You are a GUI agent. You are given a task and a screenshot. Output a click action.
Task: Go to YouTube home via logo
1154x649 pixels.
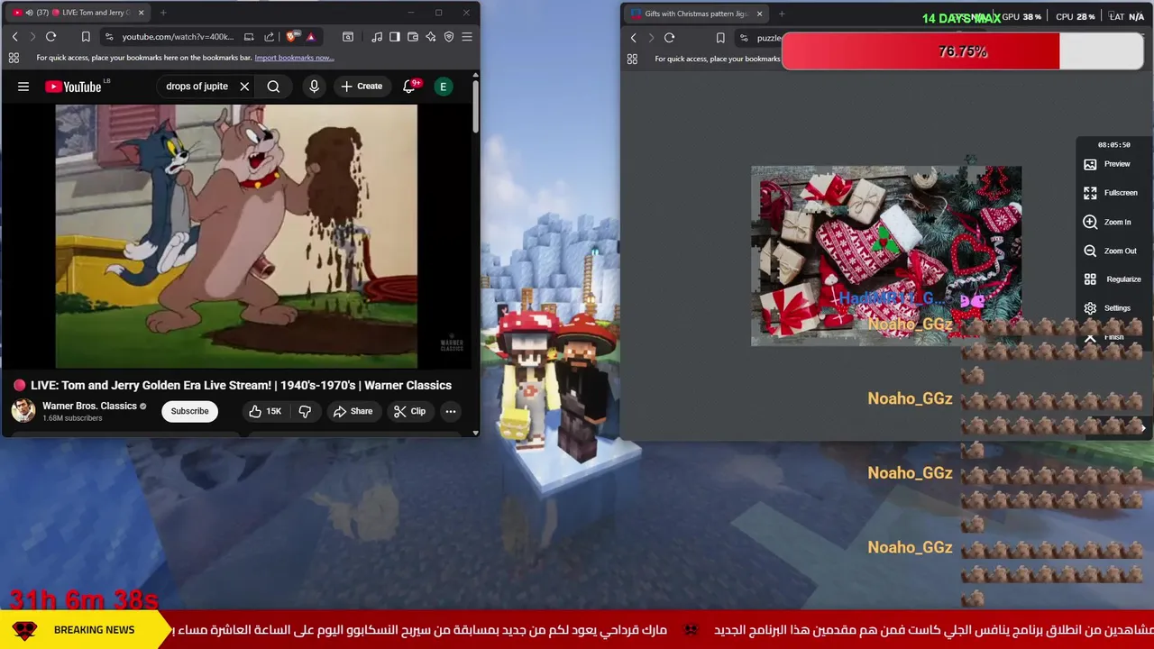point(74,87)
